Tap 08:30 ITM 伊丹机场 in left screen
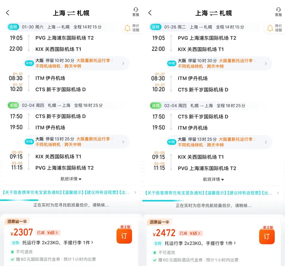The width and height of the screenshot is (285, 266). coord(37,78)
